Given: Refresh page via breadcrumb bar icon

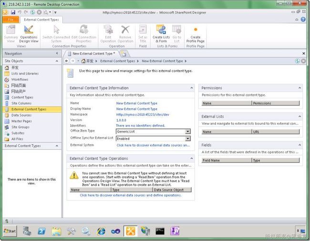Looking at the screenshot, I should click(x=297, y=61).
